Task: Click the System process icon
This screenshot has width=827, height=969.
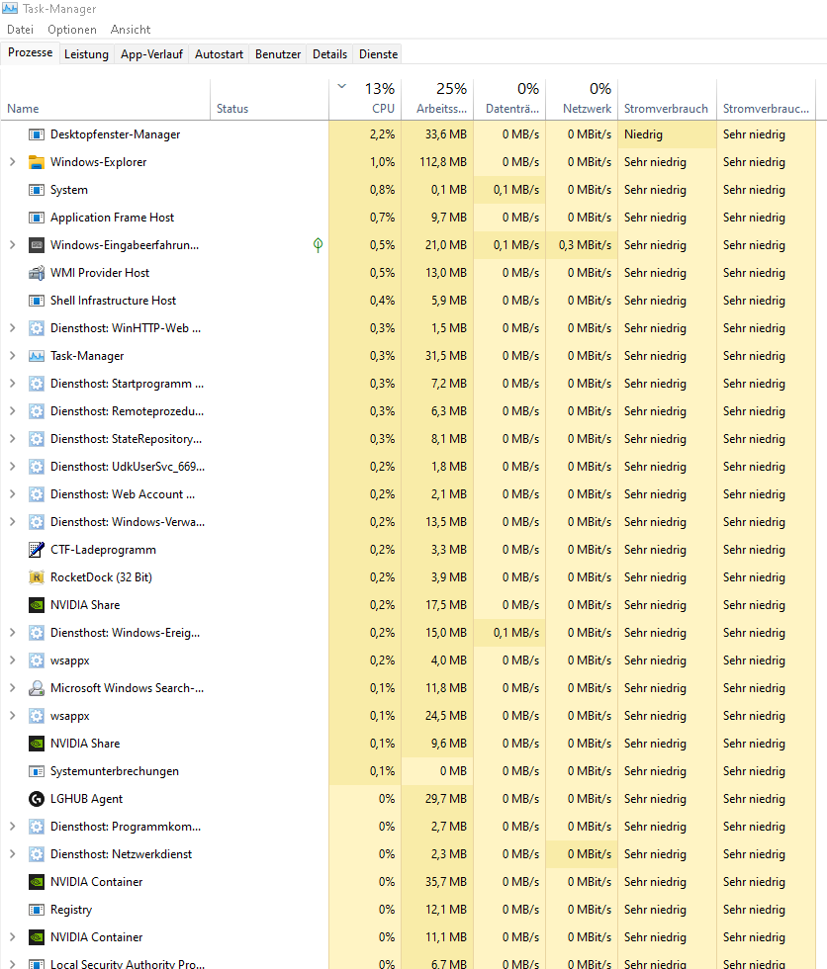Action: point(37,190)
